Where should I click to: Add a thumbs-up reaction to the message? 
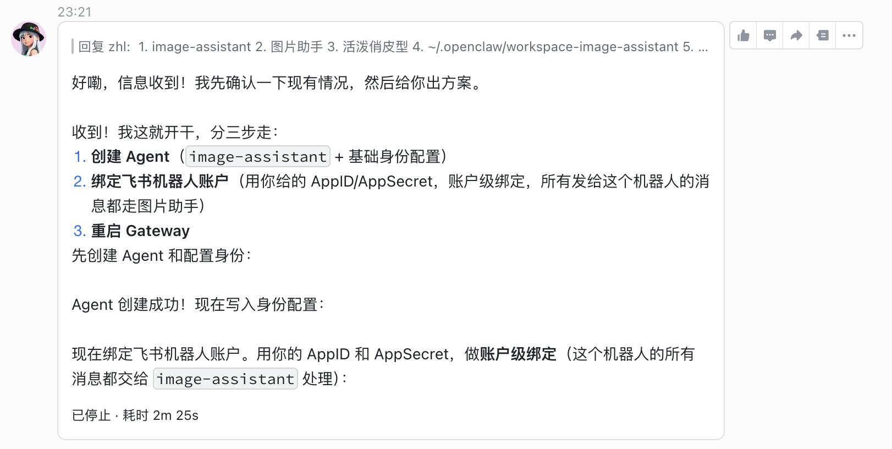[x=744, y=36]
